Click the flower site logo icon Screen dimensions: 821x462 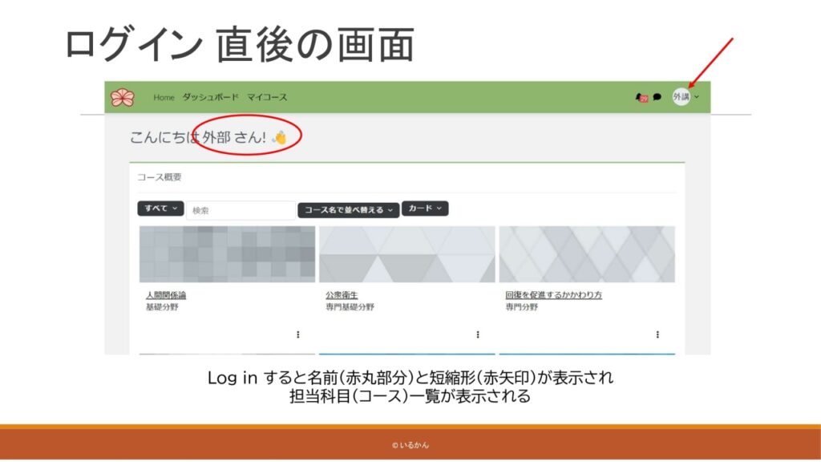(123, 97)
